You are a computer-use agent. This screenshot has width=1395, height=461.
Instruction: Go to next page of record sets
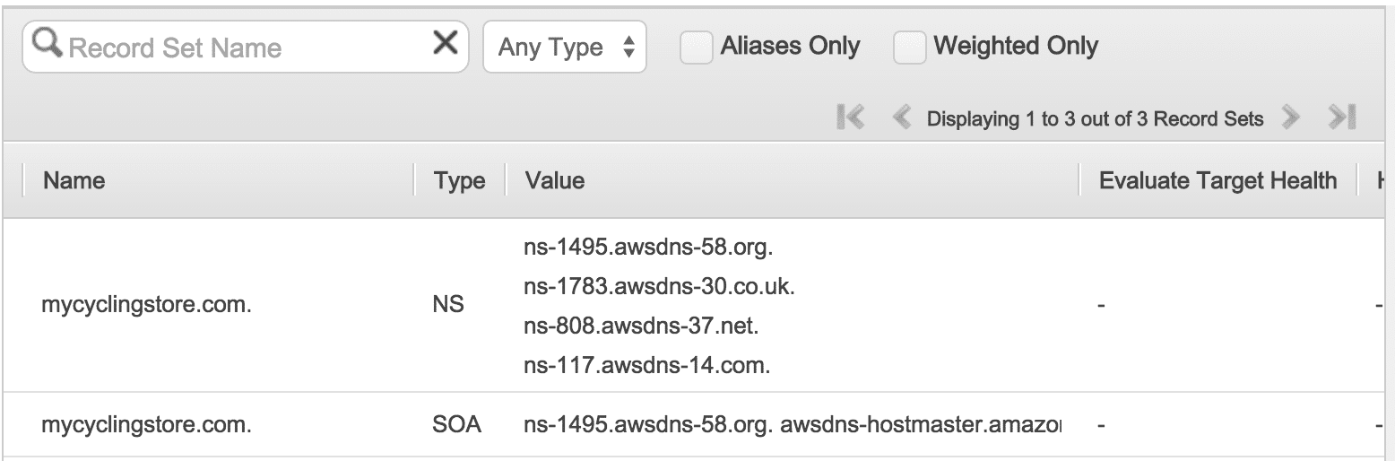tap(1290, 117)
